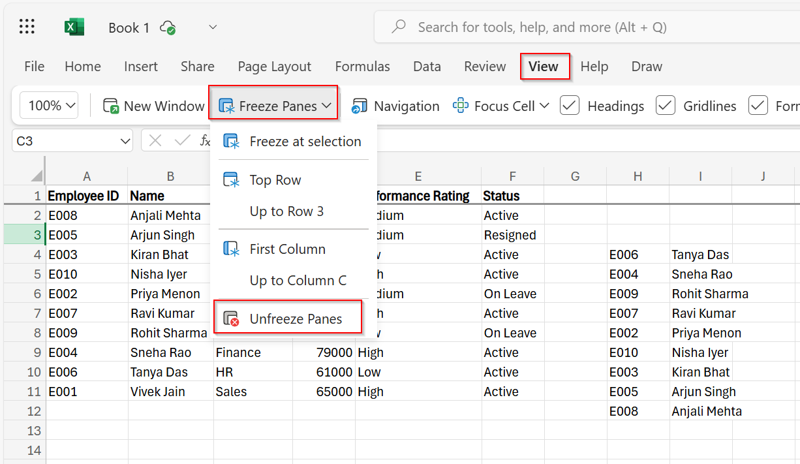Select the New Window icon
800x464 pixels.
pos(111,106)
